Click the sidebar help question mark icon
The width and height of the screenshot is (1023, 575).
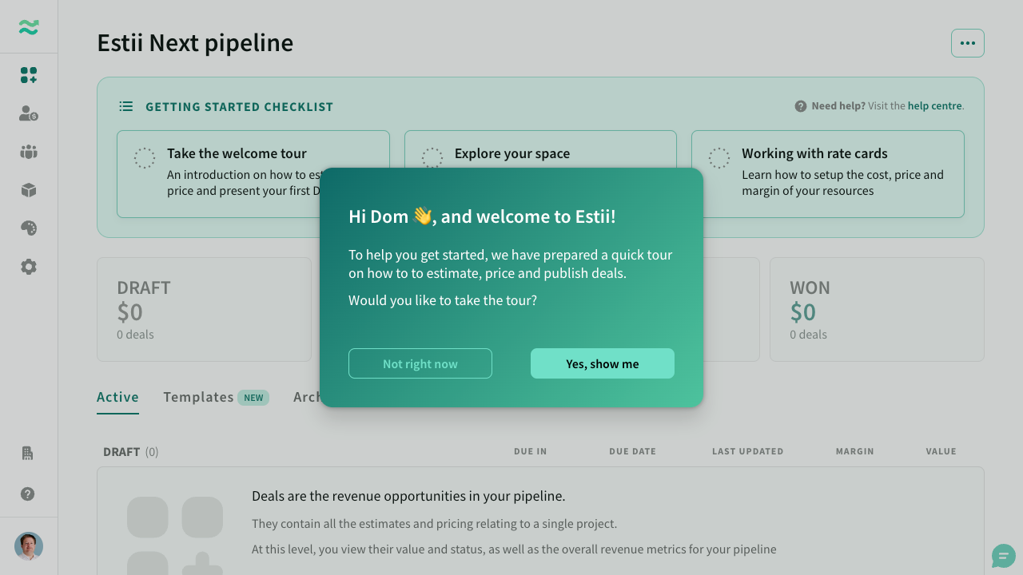[28, 494]
